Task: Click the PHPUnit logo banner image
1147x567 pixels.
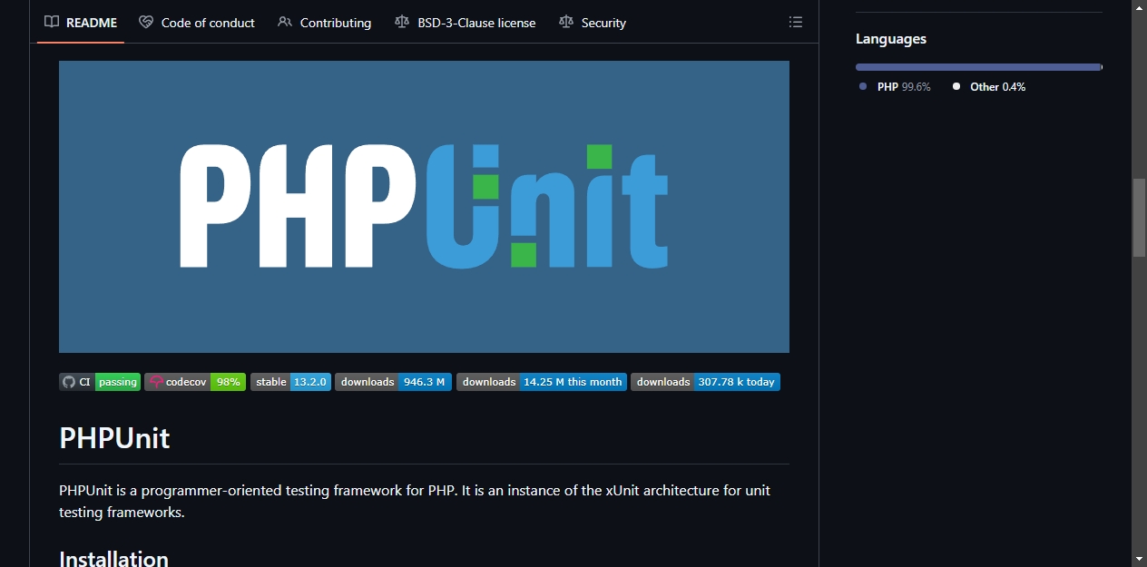Action: coord(424,207)
